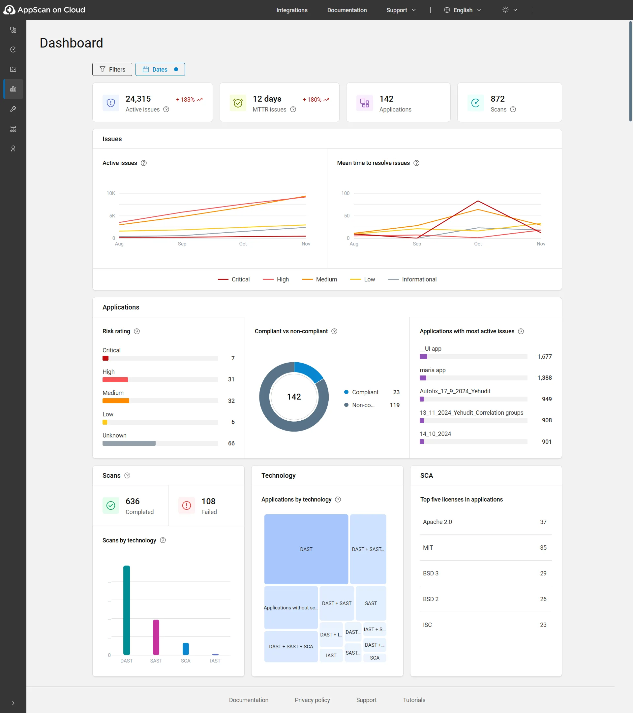Open the Documentation menu item
Image resolution: width=633 pixels, height=713 pixels.
347,10
